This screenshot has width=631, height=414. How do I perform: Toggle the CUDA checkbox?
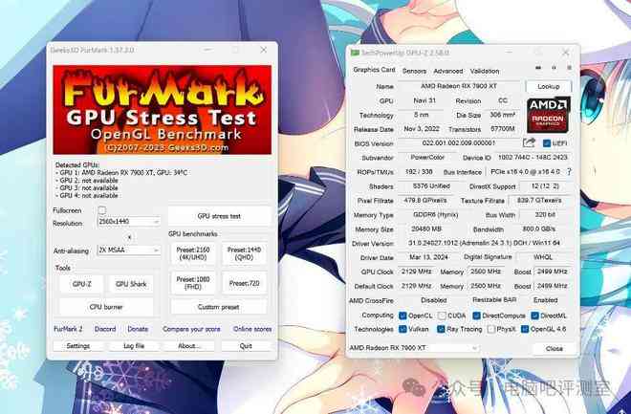click(x=442, y=316)
